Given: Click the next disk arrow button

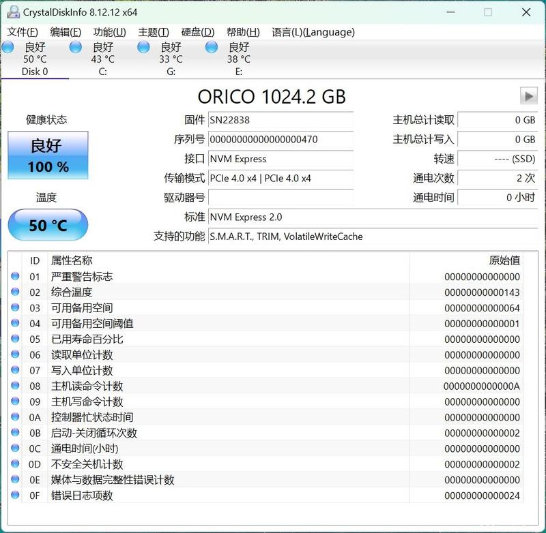Looking at the screenshot, I should point(528,96).
